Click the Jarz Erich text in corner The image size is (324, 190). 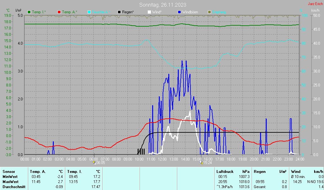[315, 4]
